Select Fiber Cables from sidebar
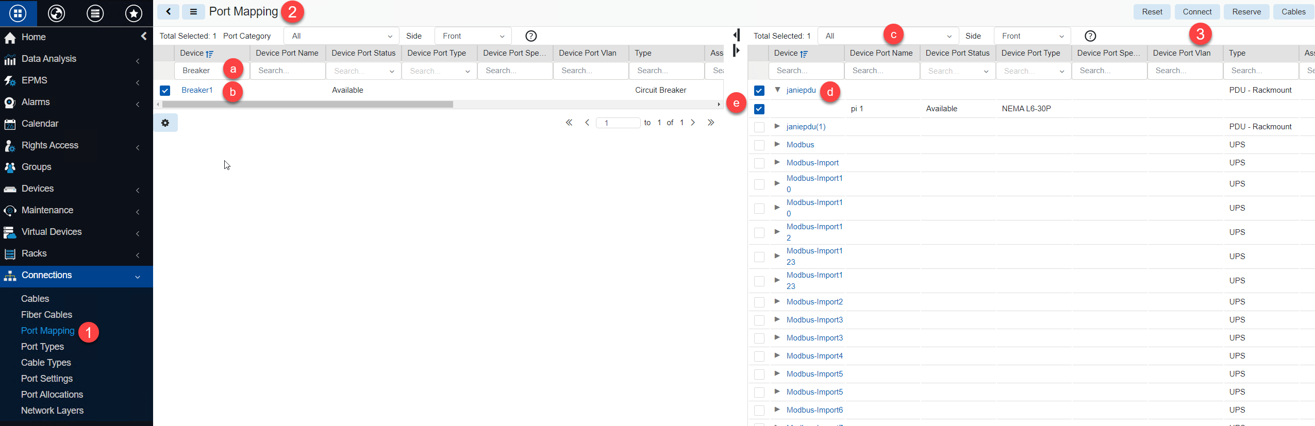The width and height of the screenshot is (1315, 426). click(x=46, y=315)
